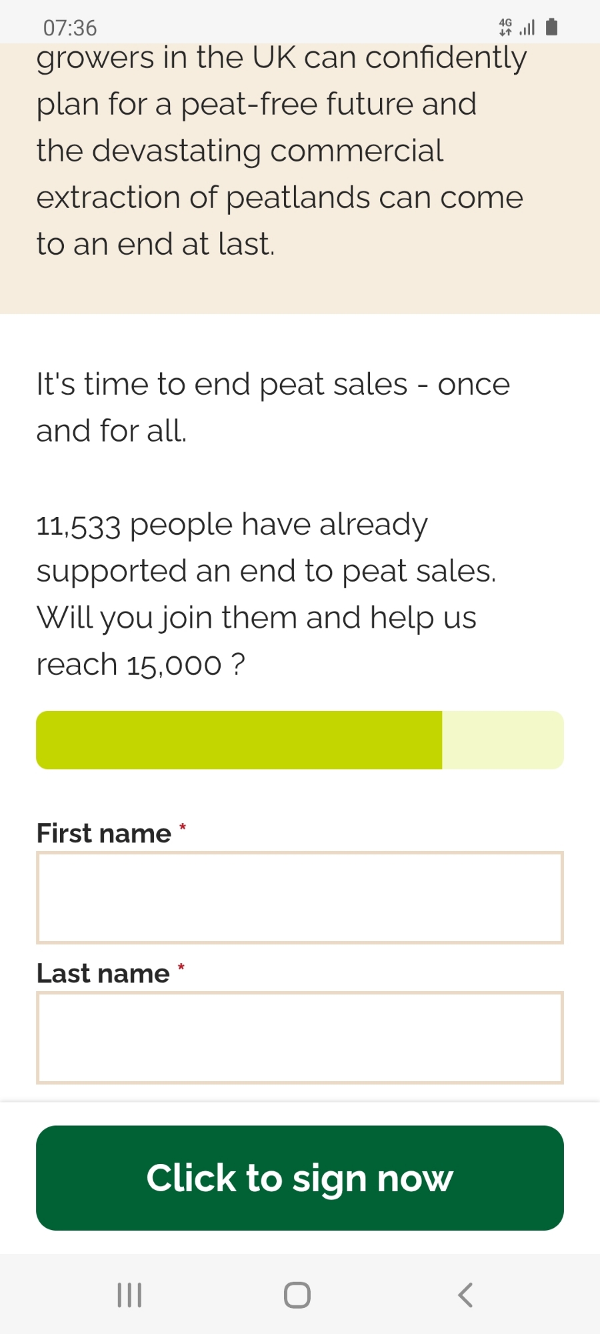Tap the Last name label

103,974
